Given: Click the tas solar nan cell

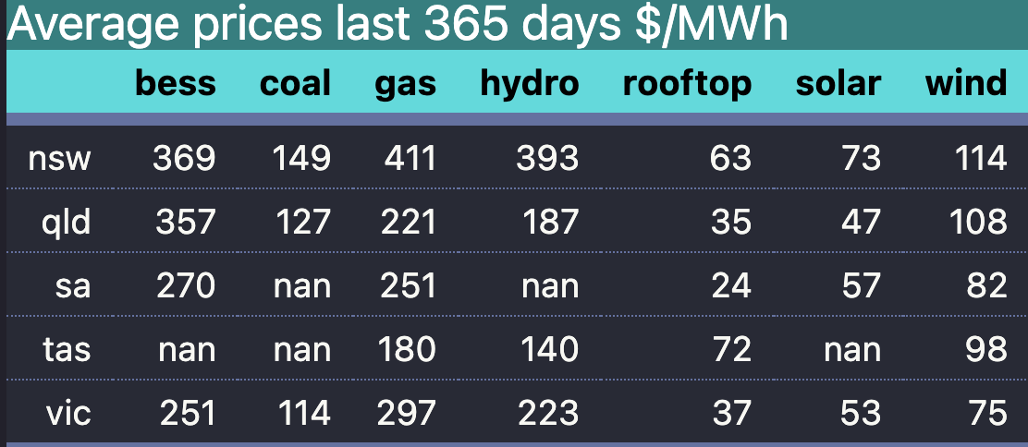Looking at the screenshot, I should pyautogui.click(x=851, y=349).
